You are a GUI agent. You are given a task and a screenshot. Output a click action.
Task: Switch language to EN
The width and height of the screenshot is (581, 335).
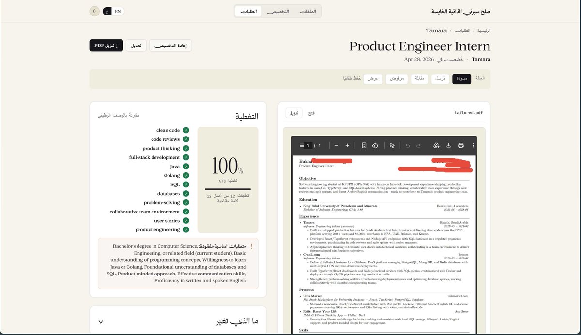point(118,11)
